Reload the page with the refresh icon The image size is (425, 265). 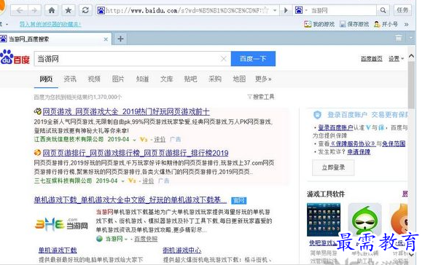(85, 11)
